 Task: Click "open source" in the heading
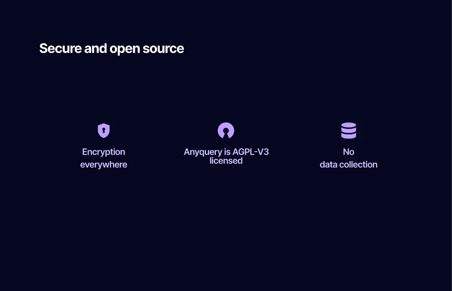147,49
